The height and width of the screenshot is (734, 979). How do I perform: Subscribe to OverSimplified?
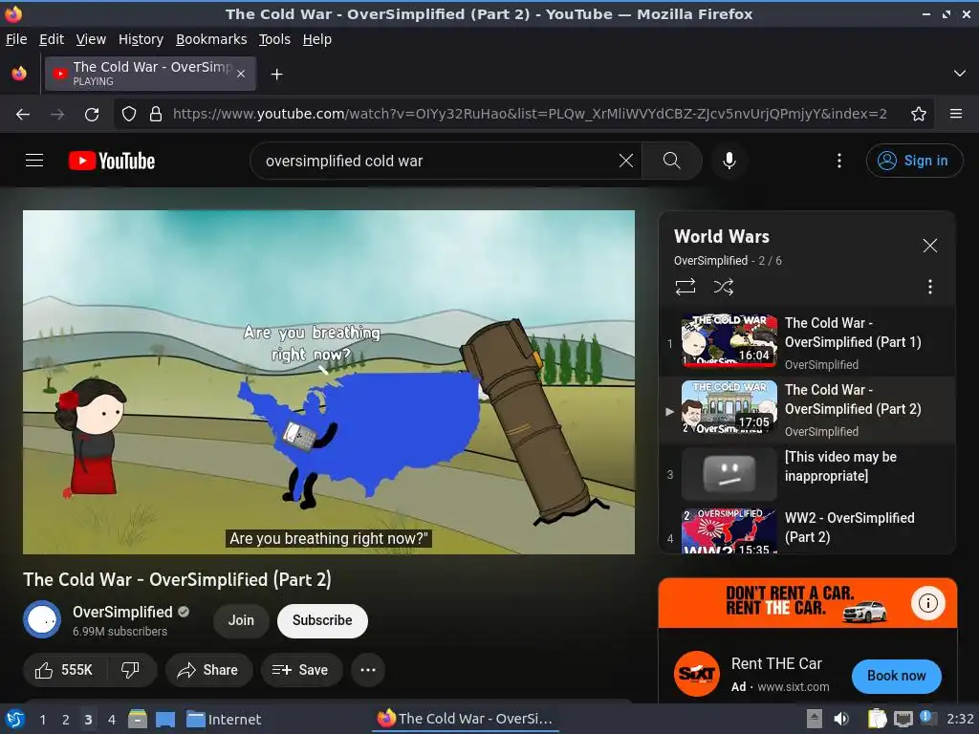pos(322,620)
